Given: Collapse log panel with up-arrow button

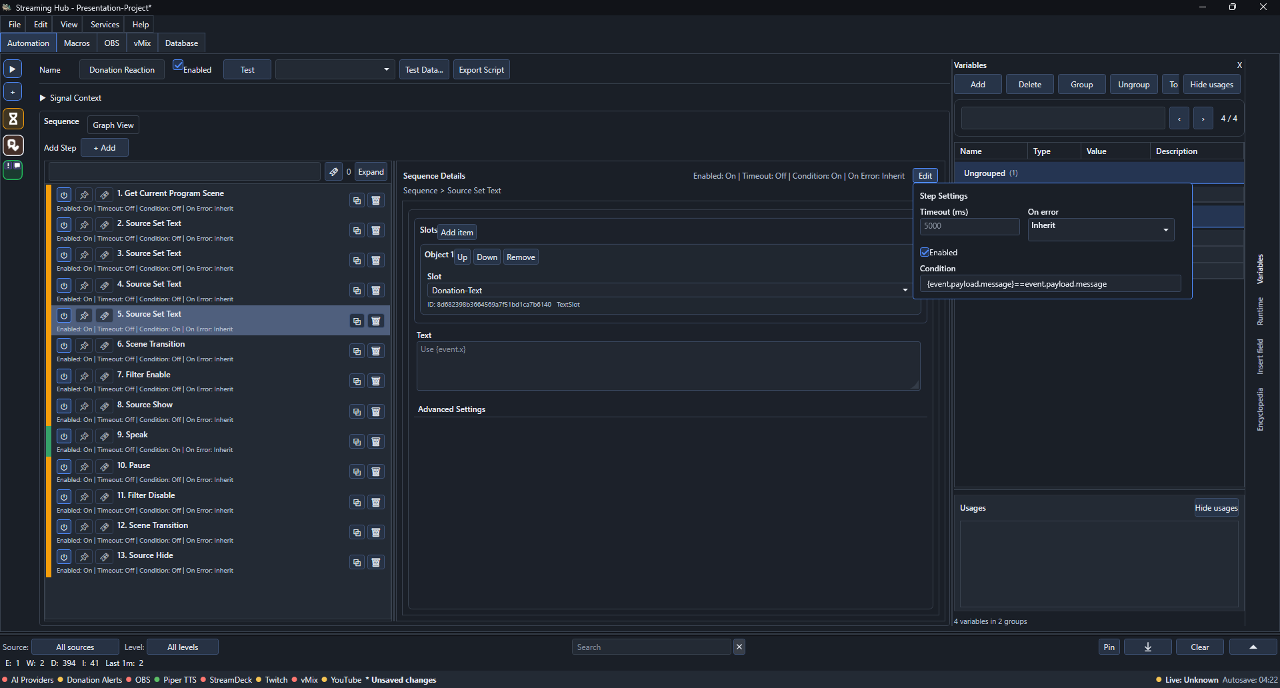Looking at the screenshot, I should [1253, 647].
